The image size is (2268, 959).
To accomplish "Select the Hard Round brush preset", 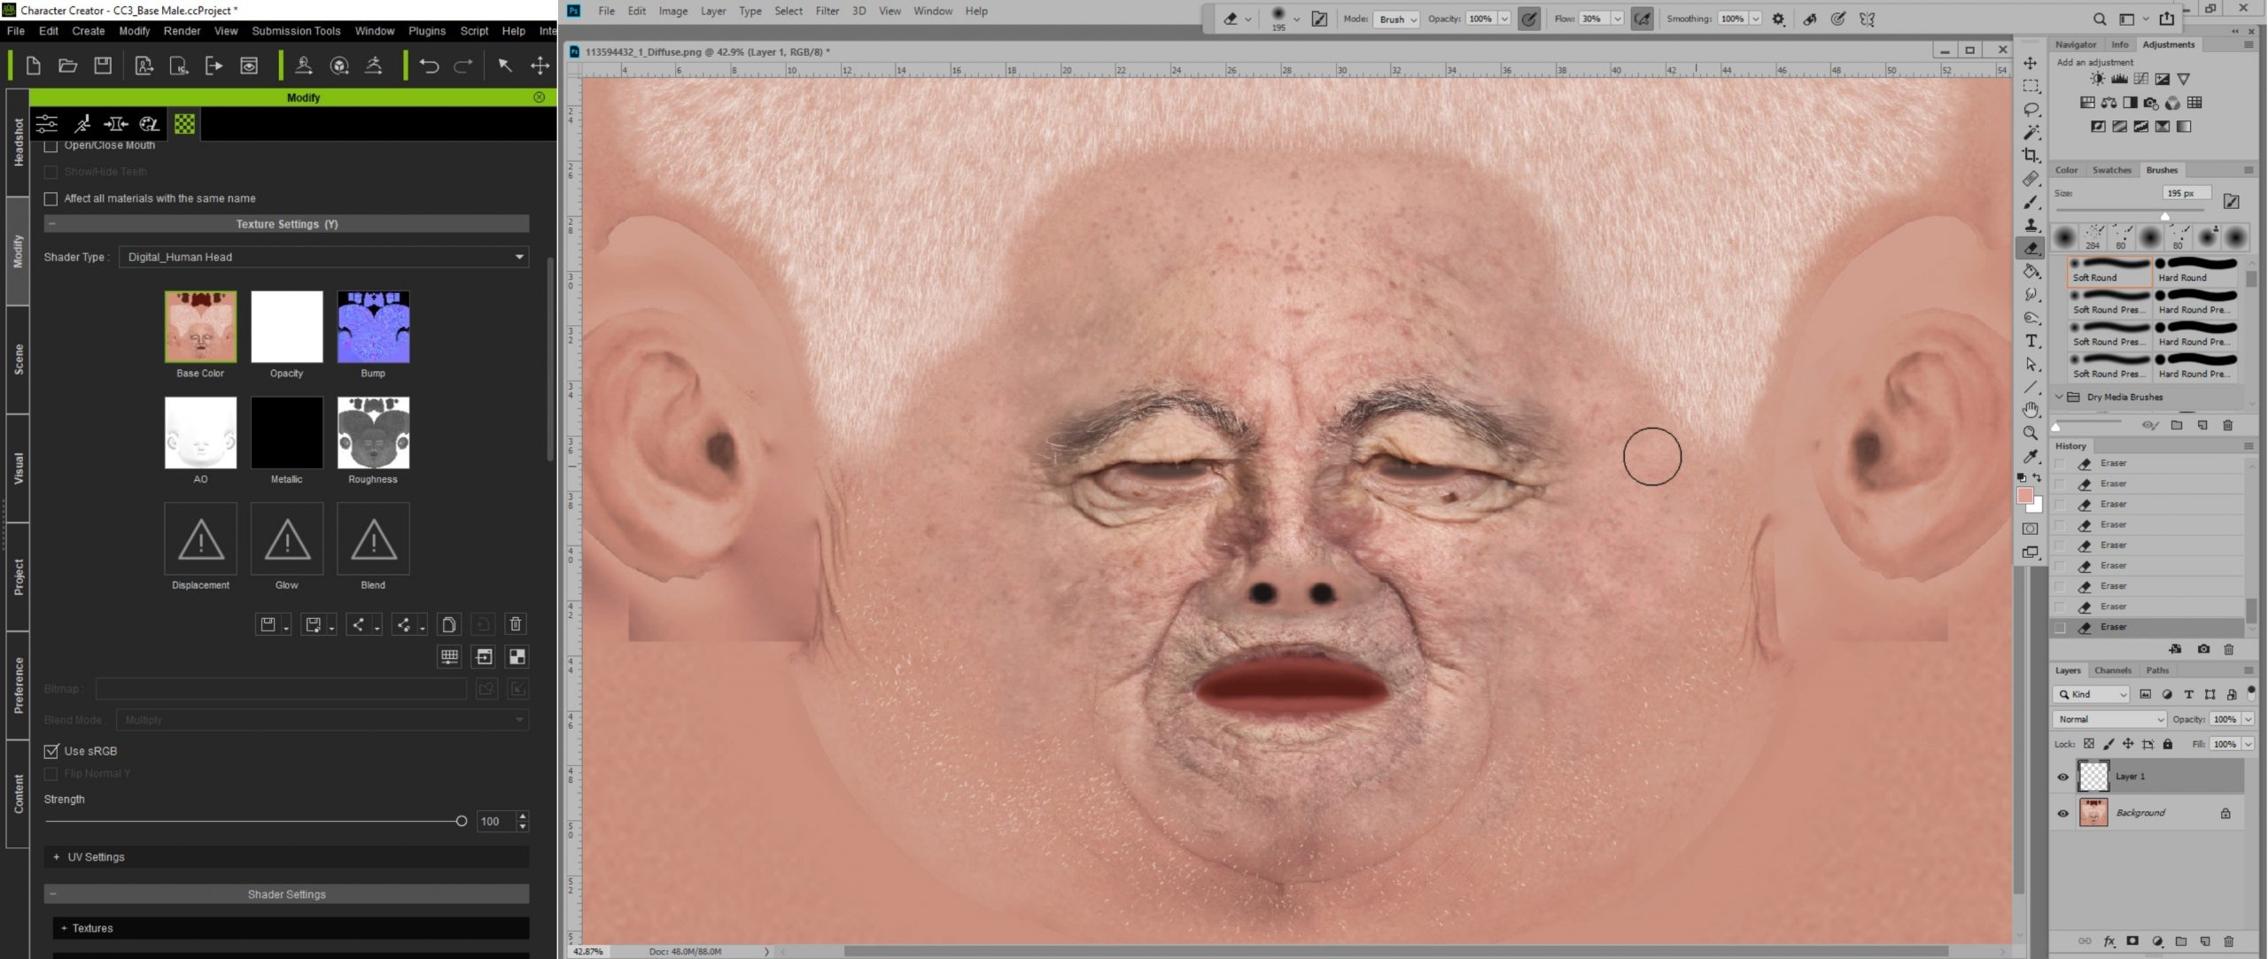I will pyautogui.click(x=2197, y=270).
